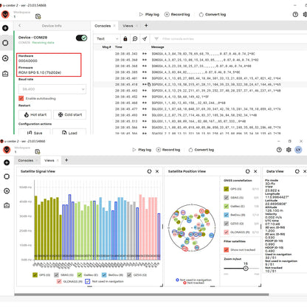Image resolution: width=307 pixels, height=307 pixels.
Task: Click the Hot start button
Action: tap(35, 114)
